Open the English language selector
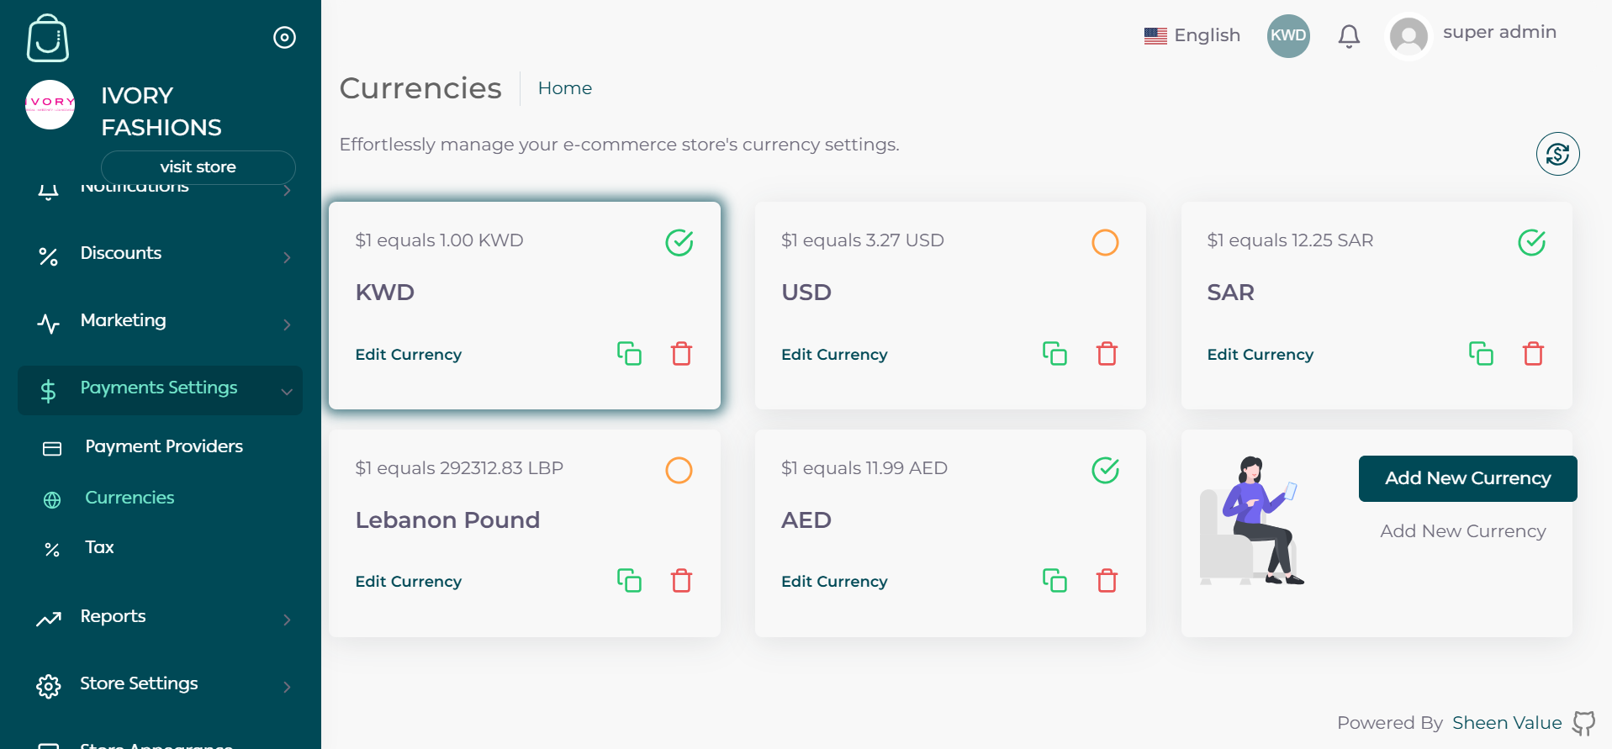Screen dimensions: 1612x749 click(1192, 35)
